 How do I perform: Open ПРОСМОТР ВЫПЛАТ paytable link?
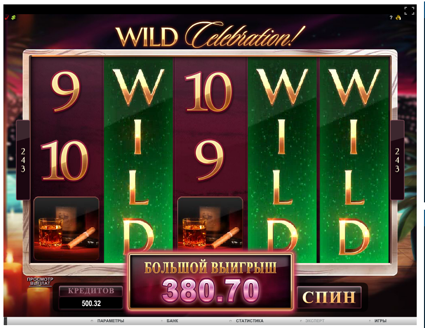point(40,281)
